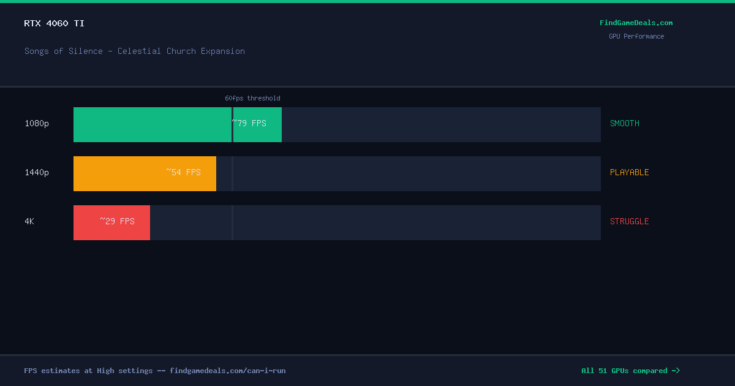This screenshot has width=735, height=386.
Task: Open the All 51 GPUs compared link
Action: (x=630, y=371)
